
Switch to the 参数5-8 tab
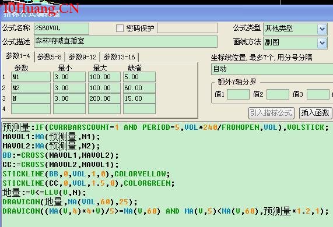click(49, 57)
